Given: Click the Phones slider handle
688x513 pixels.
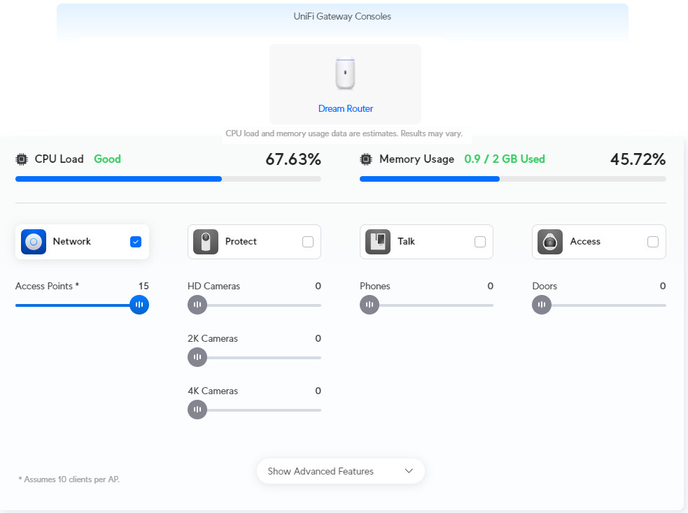Looking at the screenshot, I should pyautogui.click(x=370, y=305).
